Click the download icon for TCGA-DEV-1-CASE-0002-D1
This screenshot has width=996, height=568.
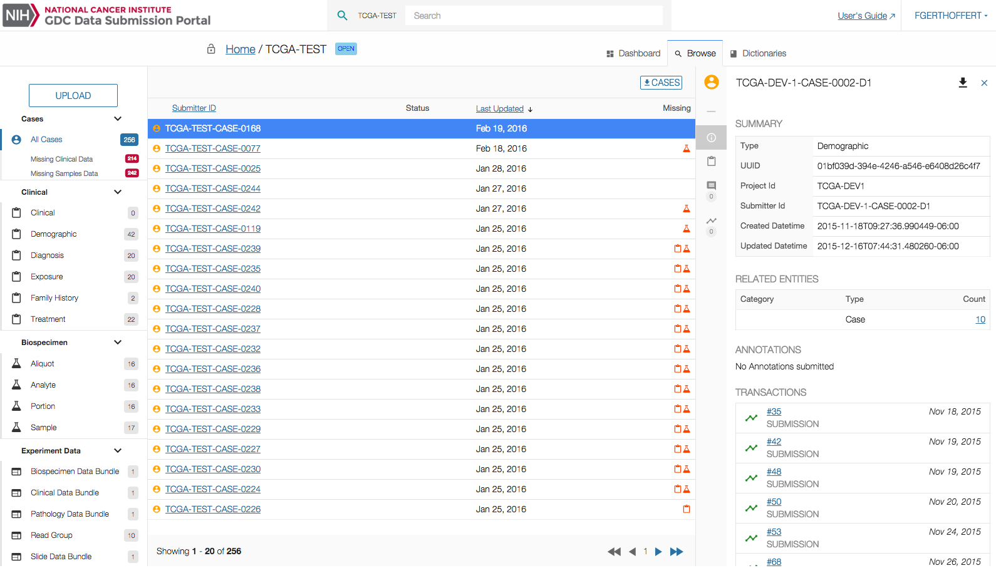(963, 83)
